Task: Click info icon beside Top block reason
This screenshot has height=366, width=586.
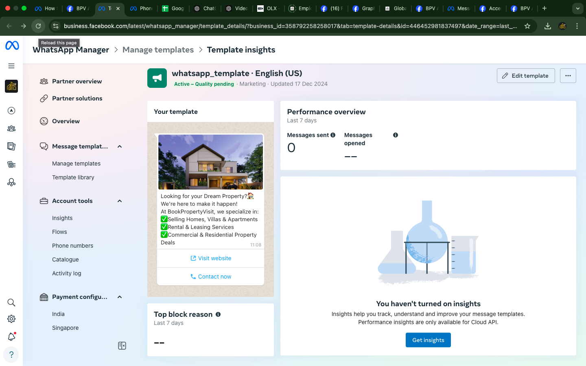Action: point(218,314)
